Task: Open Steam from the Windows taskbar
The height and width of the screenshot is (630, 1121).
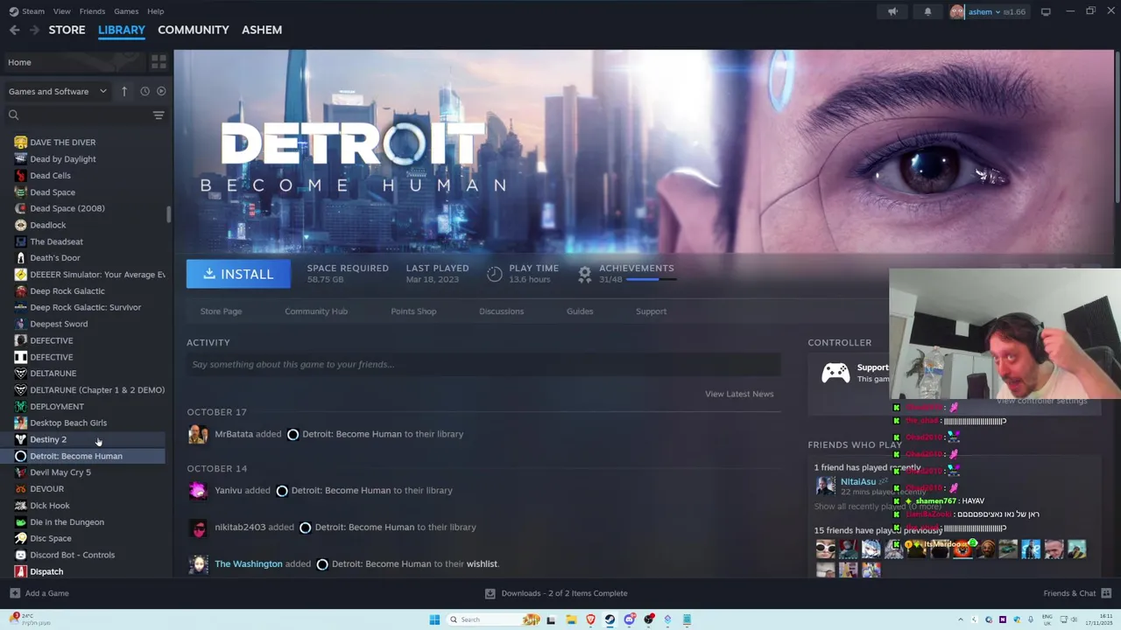Action: click(610, 619)
